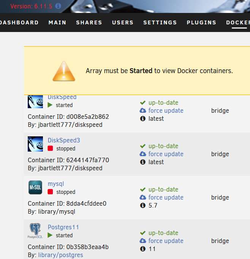Viewport: 250px width, 259px height.
Task: Go to the Users tab
Action: (123, 22)
